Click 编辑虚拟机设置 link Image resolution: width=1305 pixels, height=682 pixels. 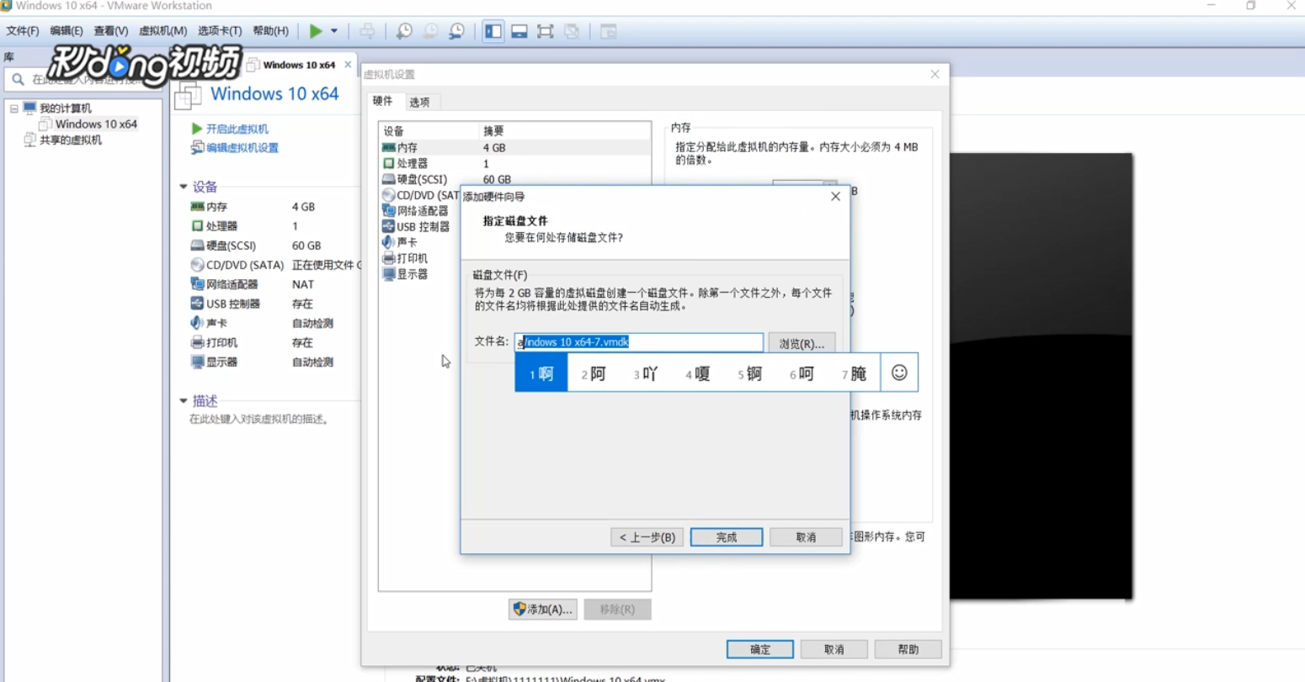point(242,148)
